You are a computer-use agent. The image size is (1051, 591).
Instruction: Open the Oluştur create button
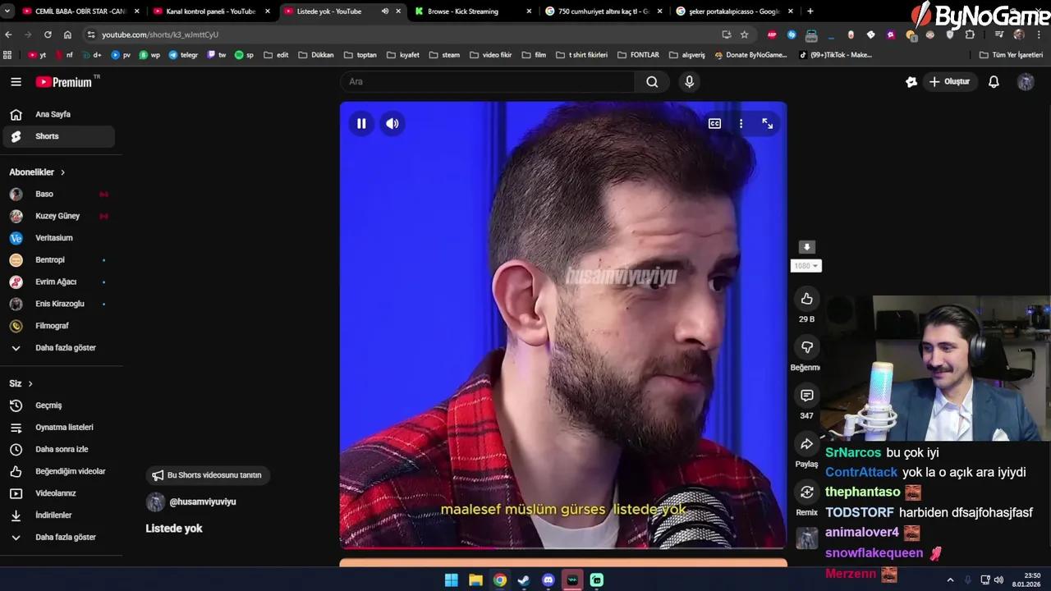pos(949,82)
